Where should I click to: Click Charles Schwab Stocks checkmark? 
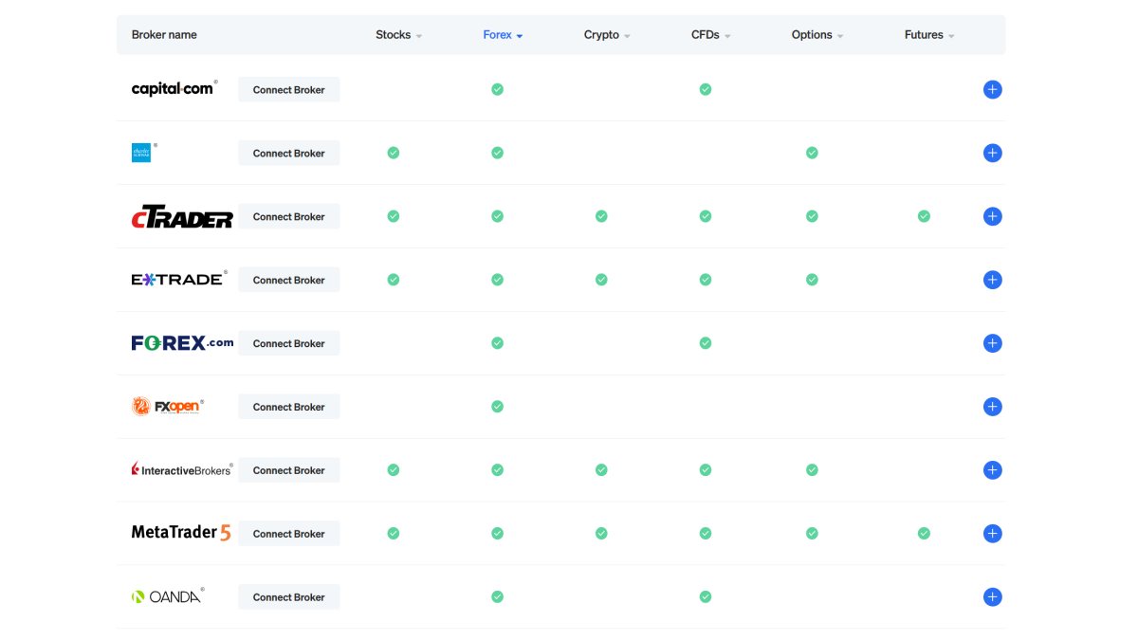coord(394,153)
